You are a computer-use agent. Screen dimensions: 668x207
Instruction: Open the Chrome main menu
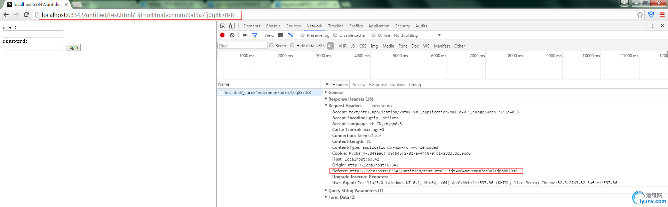click(662, 15)
